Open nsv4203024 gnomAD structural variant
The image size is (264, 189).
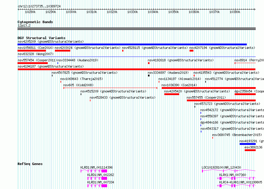88,48
